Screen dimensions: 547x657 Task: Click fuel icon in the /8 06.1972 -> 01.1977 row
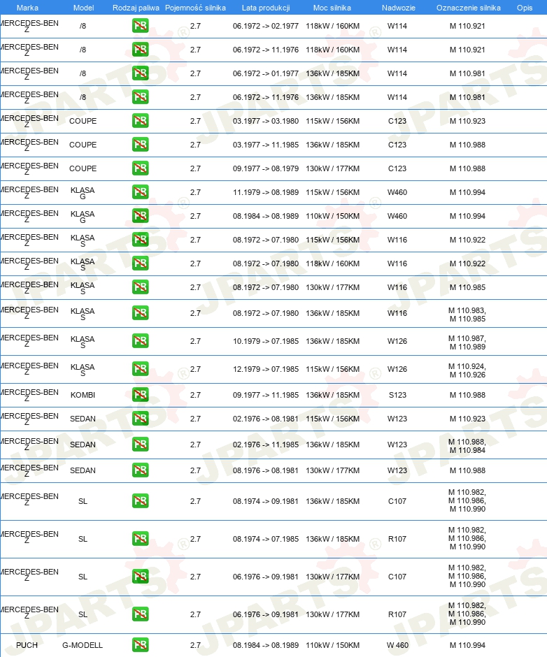(140, 73)
